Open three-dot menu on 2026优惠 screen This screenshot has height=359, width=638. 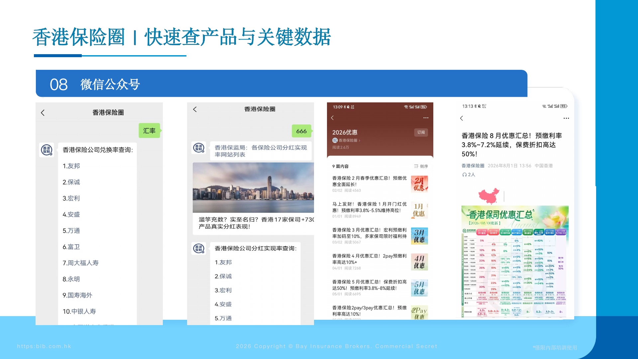point(426,118)
